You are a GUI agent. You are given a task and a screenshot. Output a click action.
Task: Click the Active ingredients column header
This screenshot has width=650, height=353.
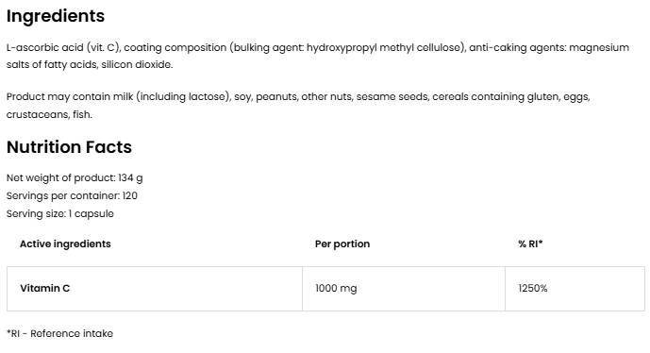tap(65, 244)
